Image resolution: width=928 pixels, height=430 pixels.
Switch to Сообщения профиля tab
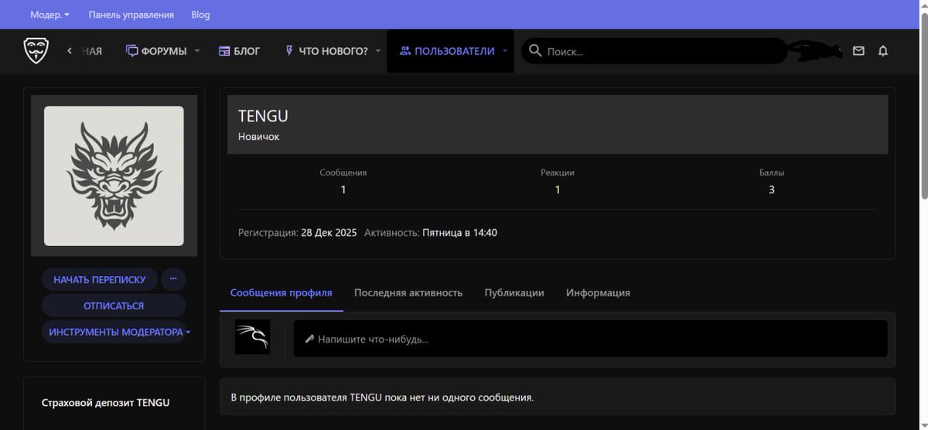coord(281,293)
